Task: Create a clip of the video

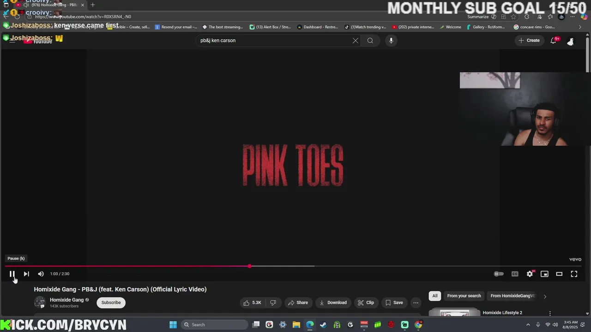Action: point(366,302)
